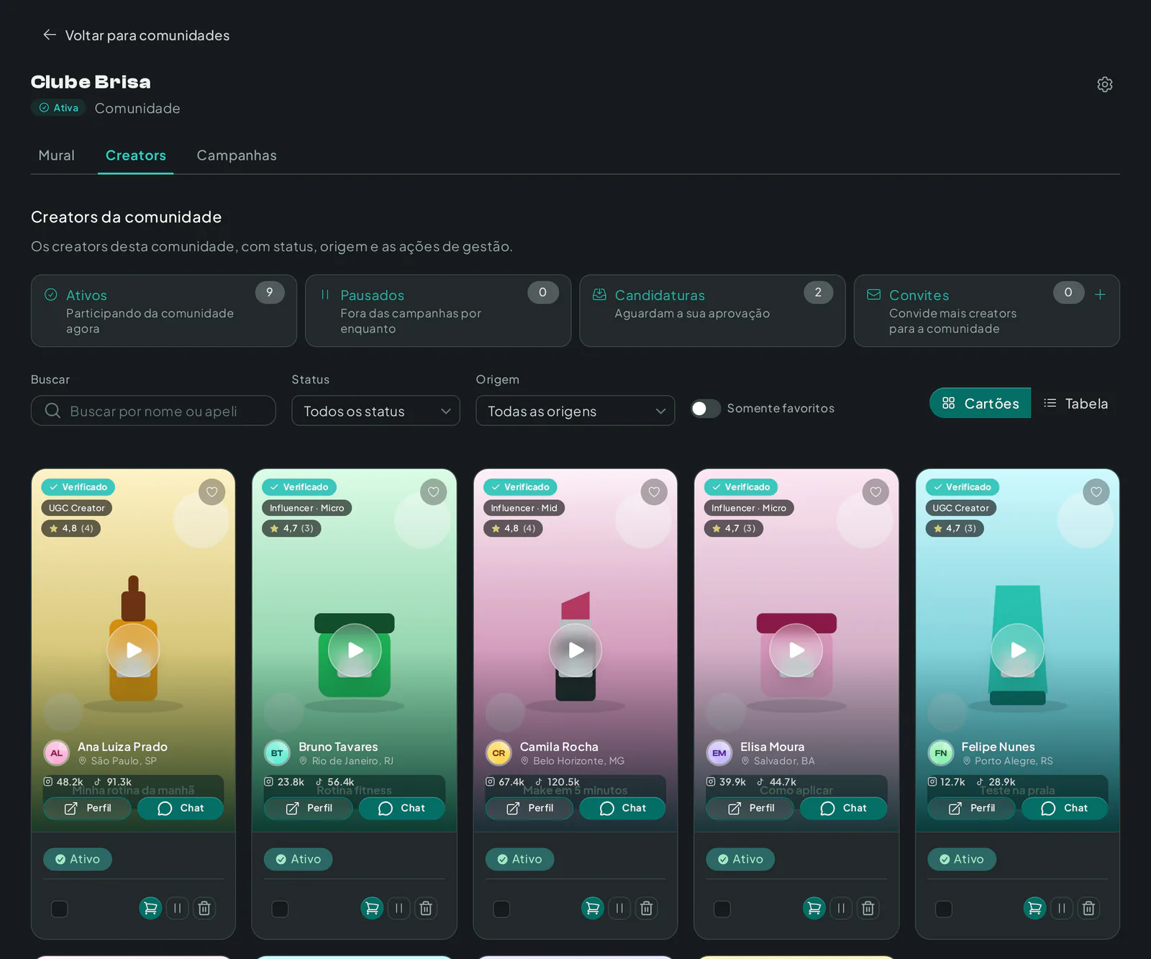1151x959 pixels.
Task: Open the Todos os status dropdown
Action: (x=376, y=411)
